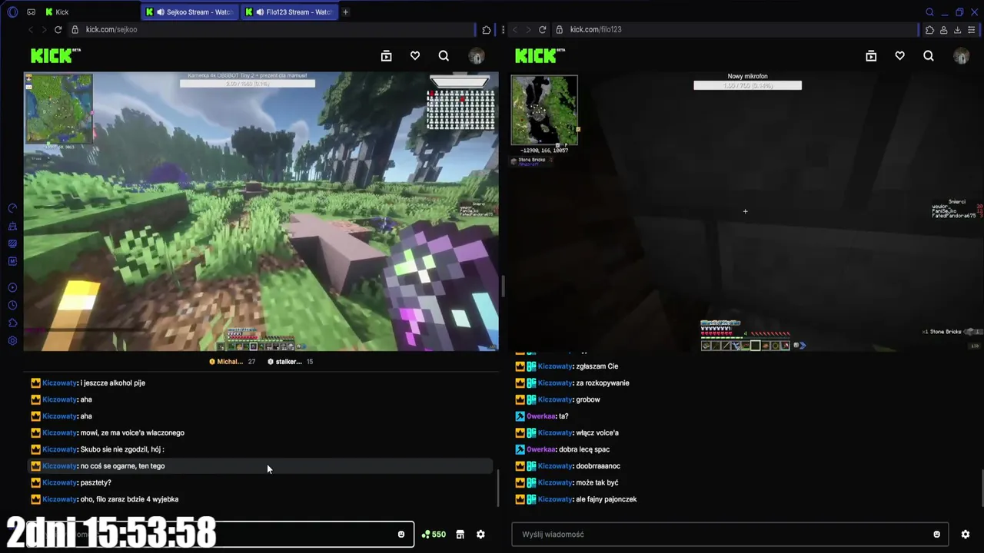Click top gifter 'stalker...' with 15
Screen dimensions: 984x553
(290, 361)
